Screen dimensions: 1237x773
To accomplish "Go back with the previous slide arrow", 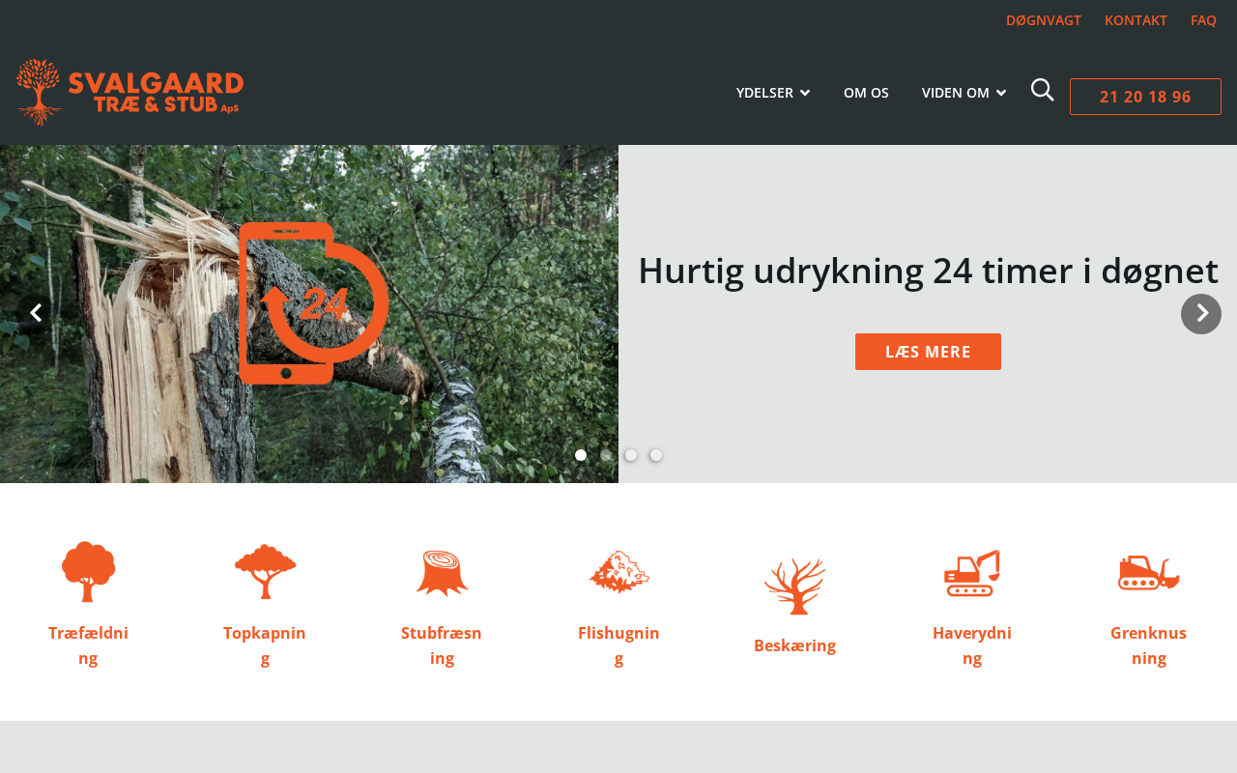I will tap(36, 313).
